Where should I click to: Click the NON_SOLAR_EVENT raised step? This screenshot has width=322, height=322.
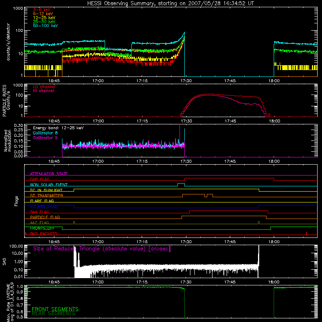[x=181, y=184]
